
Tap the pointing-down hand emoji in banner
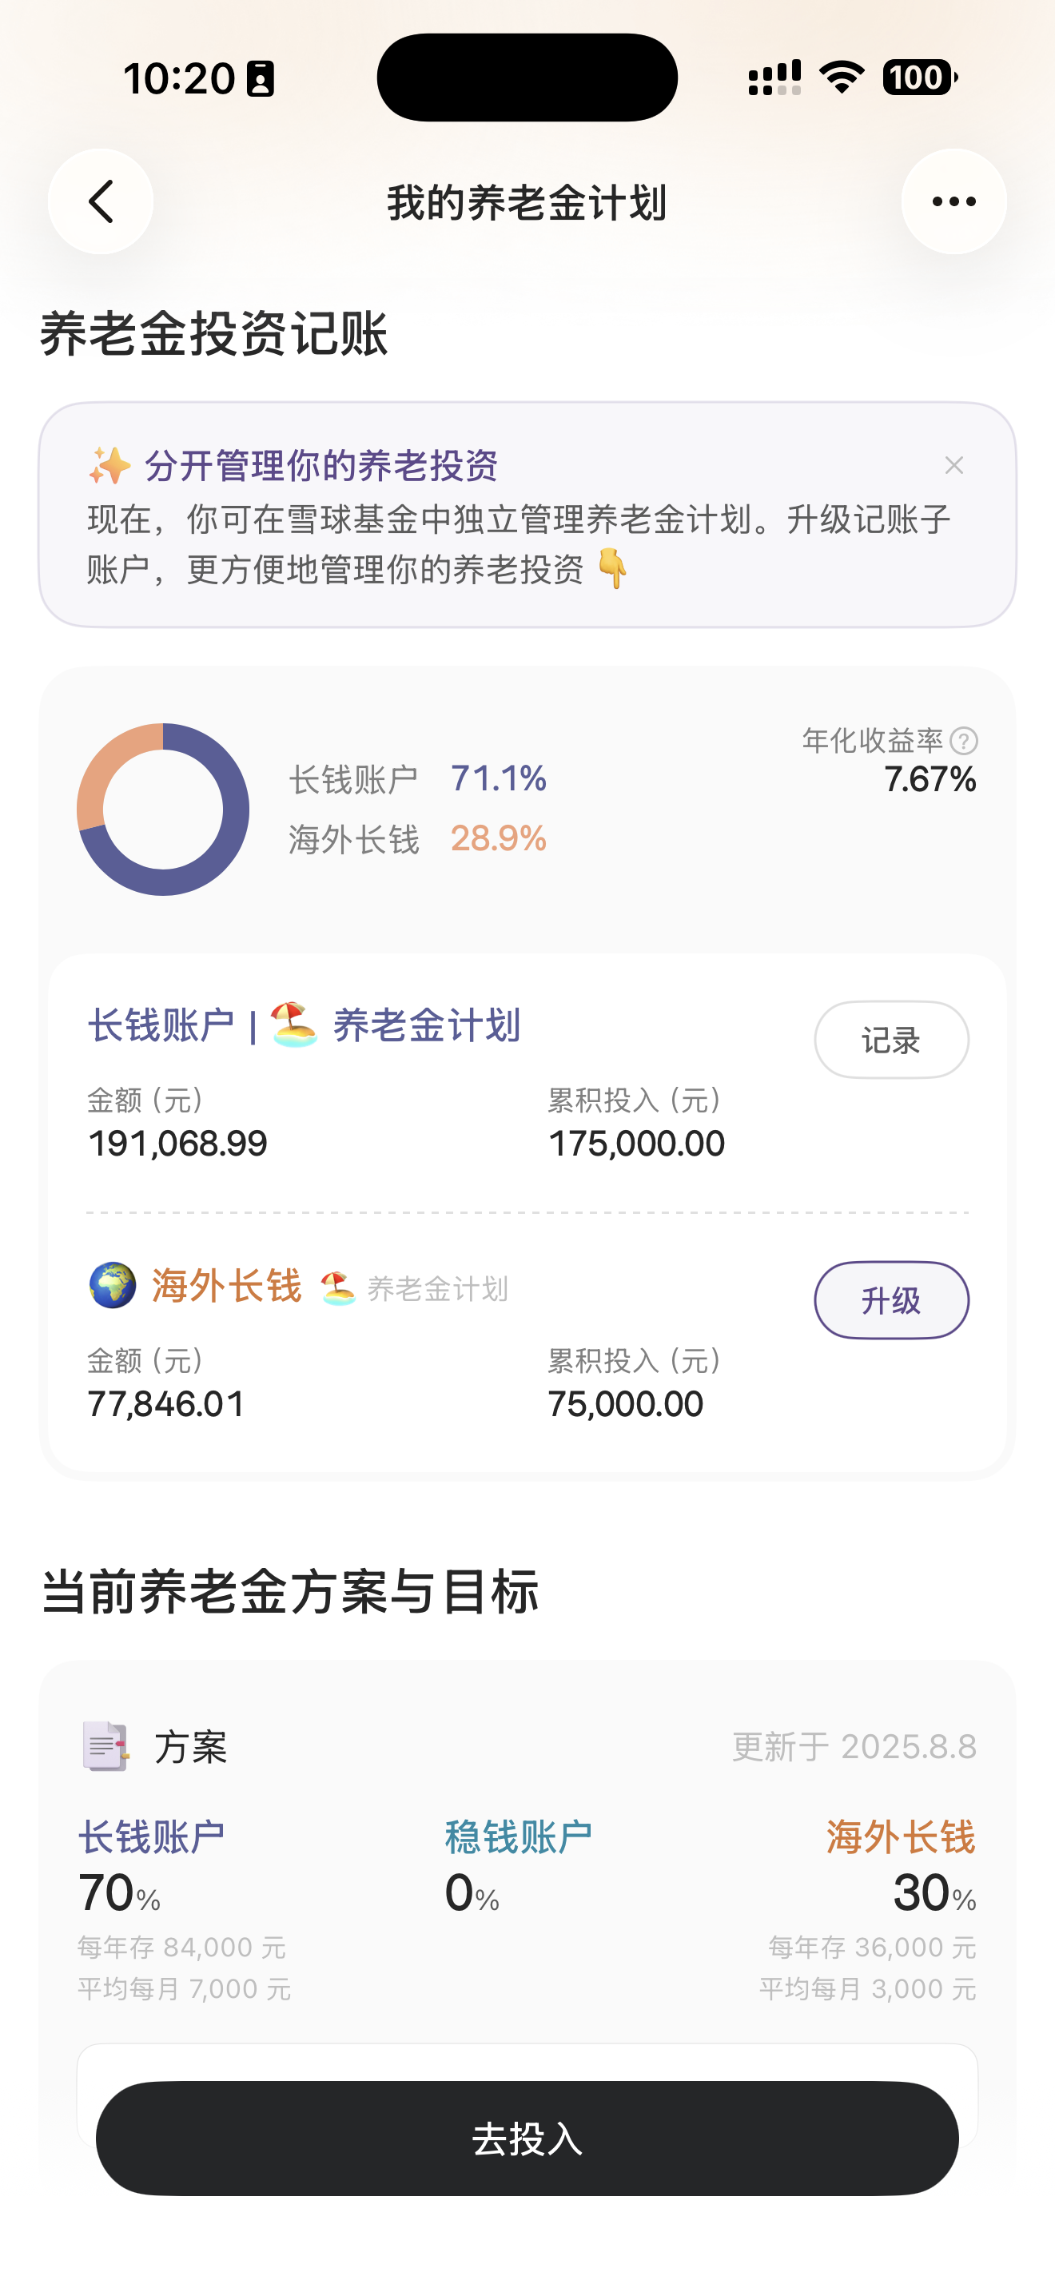point(612,568)
